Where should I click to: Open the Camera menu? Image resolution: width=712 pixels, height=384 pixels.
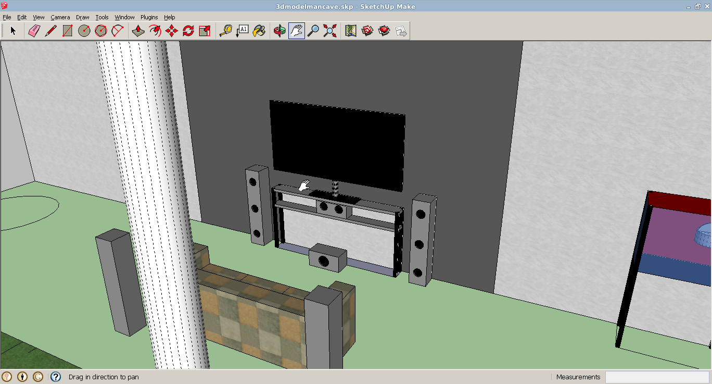click(60, 17)
